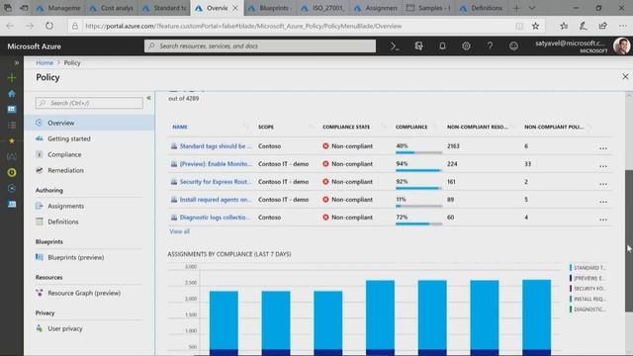Open browser favorites hub icon
Viewport: 633px width, 356px height.
point(564,26)
